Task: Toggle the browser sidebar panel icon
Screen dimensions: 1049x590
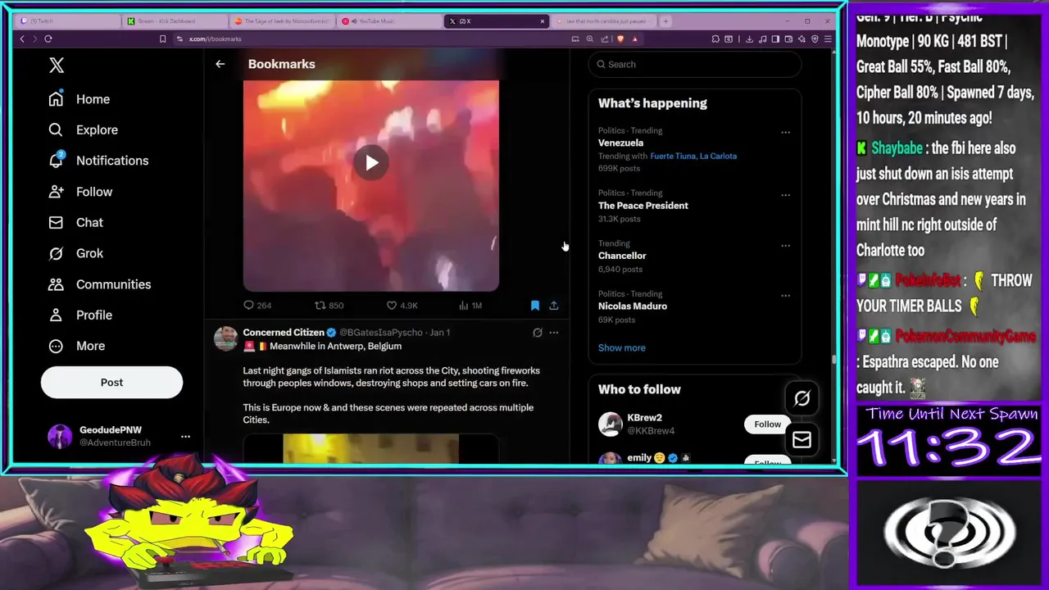Action: [x=774, y=39]
